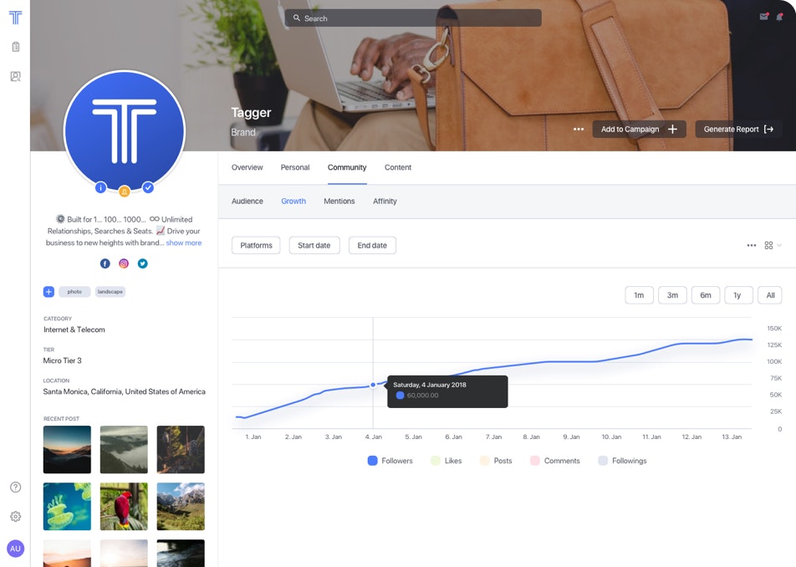This screenshot has width=796, height=567.
Task: Expand the layout view chevron
Action: pos(779,246)
